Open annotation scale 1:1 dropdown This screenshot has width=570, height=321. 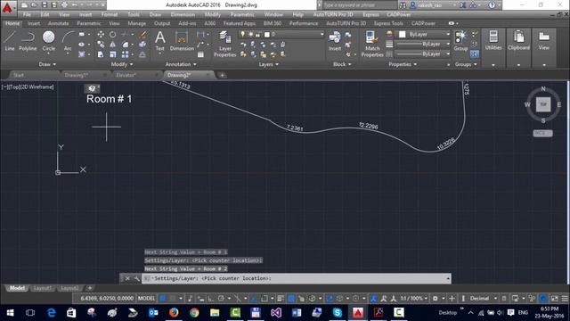413,299
